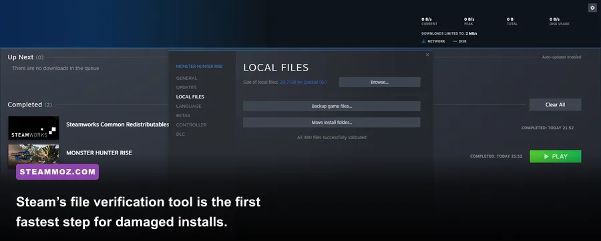This screenshot has height=241, width=601.
Task: Click Auto-updates enabled label
Action: click(x=562, y=57)
